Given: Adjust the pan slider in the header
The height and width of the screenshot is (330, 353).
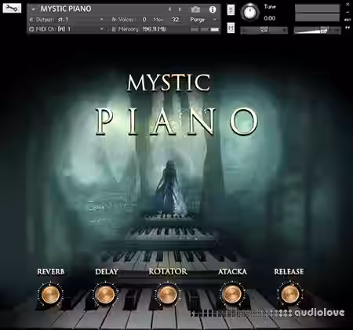Looking at the screenshot, I should click(264, 31).
